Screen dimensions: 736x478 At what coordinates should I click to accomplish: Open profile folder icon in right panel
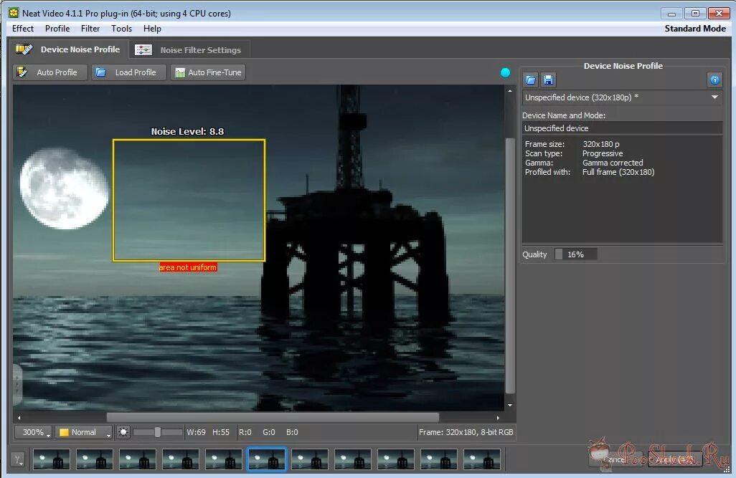pos(531,80)
